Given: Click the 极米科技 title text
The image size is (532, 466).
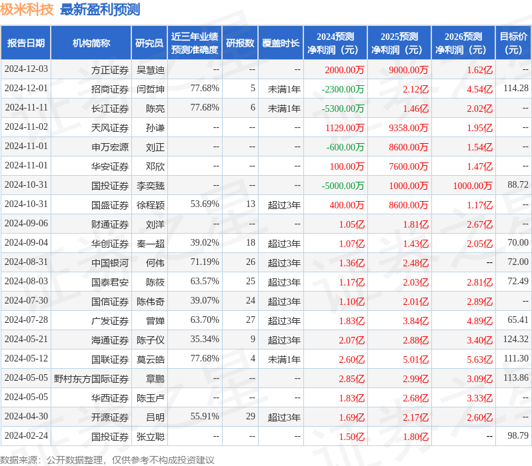Looking at the screenshot, I should (27, 9).
